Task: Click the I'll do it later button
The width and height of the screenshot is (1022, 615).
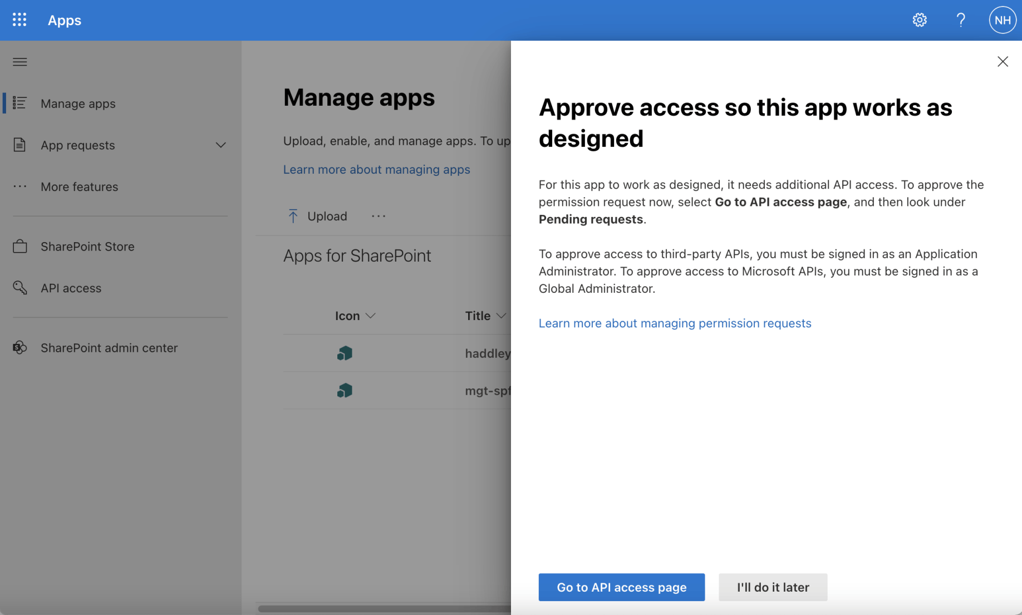Action: click(x=772, y=587)
